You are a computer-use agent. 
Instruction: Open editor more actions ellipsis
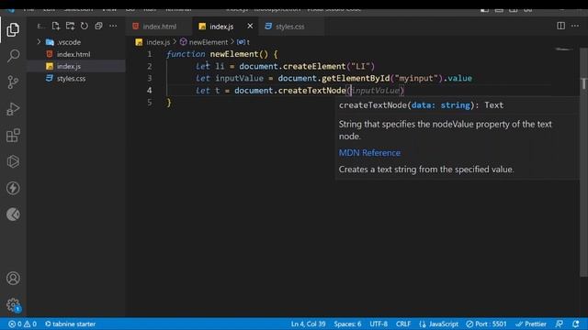[x=575, y=26]
